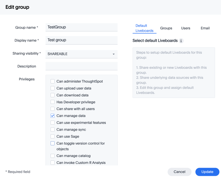Uncheck the Can manage data checkbox
The image size is (221, 178).
(53, 116)
